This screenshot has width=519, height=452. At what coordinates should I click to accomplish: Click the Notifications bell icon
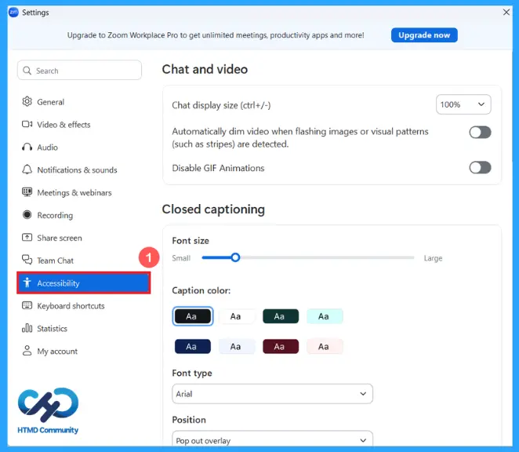(27, 169)
